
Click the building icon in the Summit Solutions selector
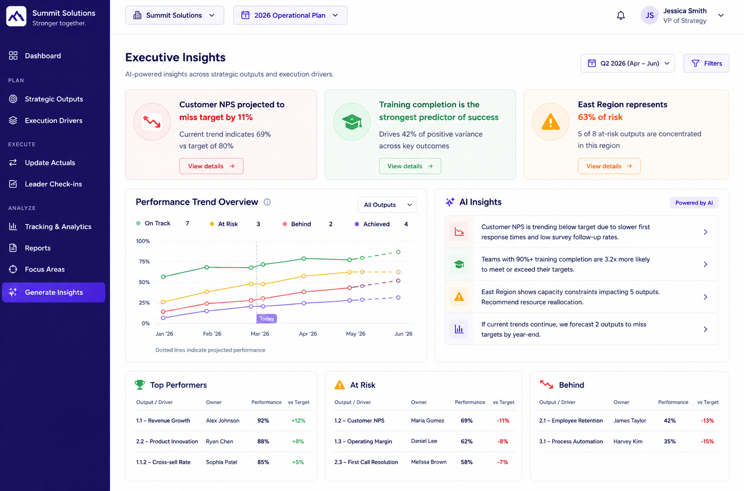[x=137, y=15]
